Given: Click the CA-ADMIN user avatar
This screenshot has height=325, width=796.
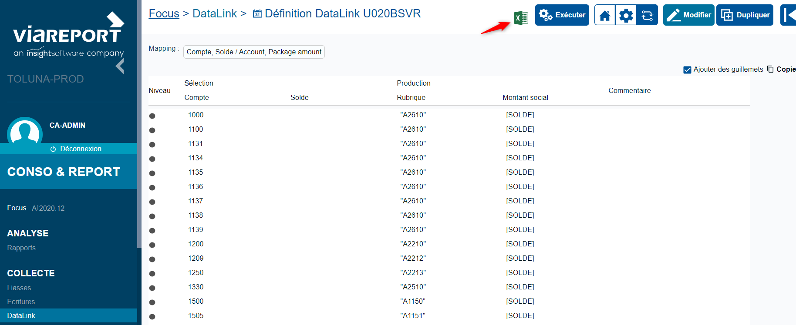Looking at the screenshot, I should [25, 131].
